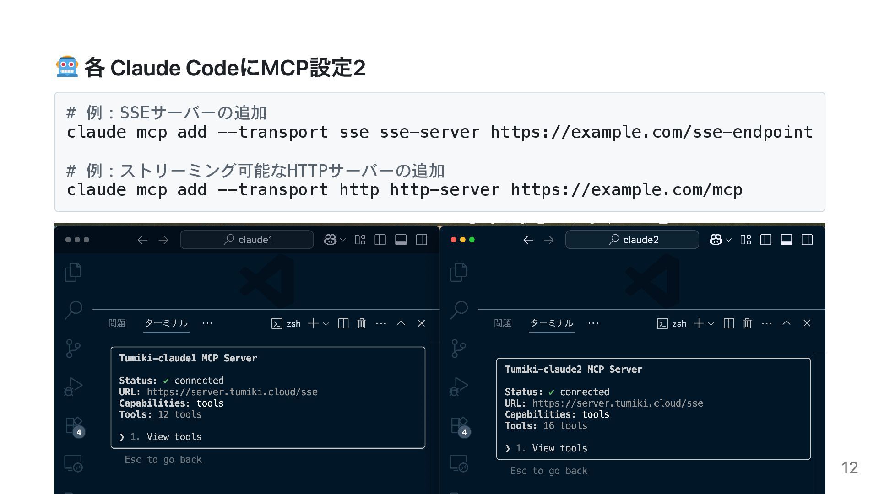The height and width of the screenshot is (494, 879).
Task: Customize layout icon in claude2 title bar
Action: coord(746,240)
